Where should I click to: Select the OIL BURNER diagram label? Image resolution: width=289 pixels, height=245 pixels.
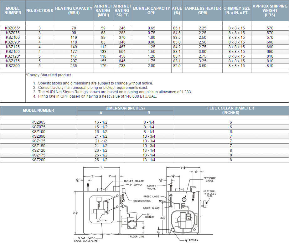(x=149, y=216)
